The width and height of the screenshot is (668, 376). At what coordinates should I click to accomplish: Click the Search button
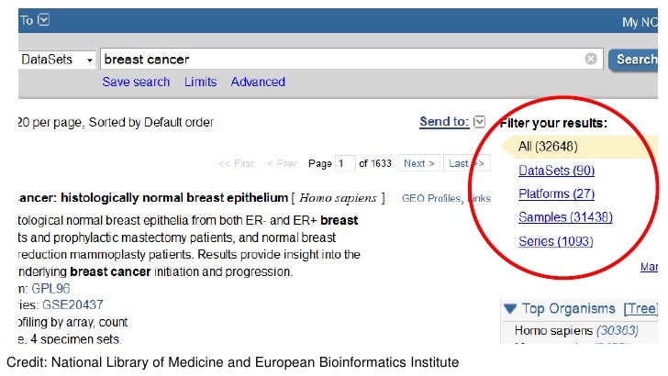point(634,60)
